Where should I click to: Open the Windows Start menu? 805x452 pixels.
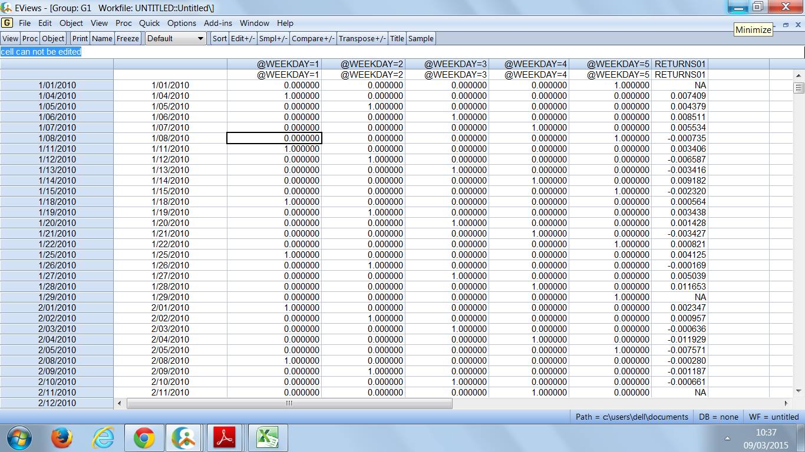pyautogui.click(x=19, y=438)
